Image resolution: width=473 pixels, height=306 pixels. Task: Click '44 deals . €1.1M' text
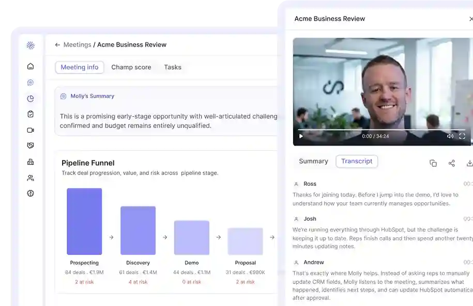tap(192, 272)
